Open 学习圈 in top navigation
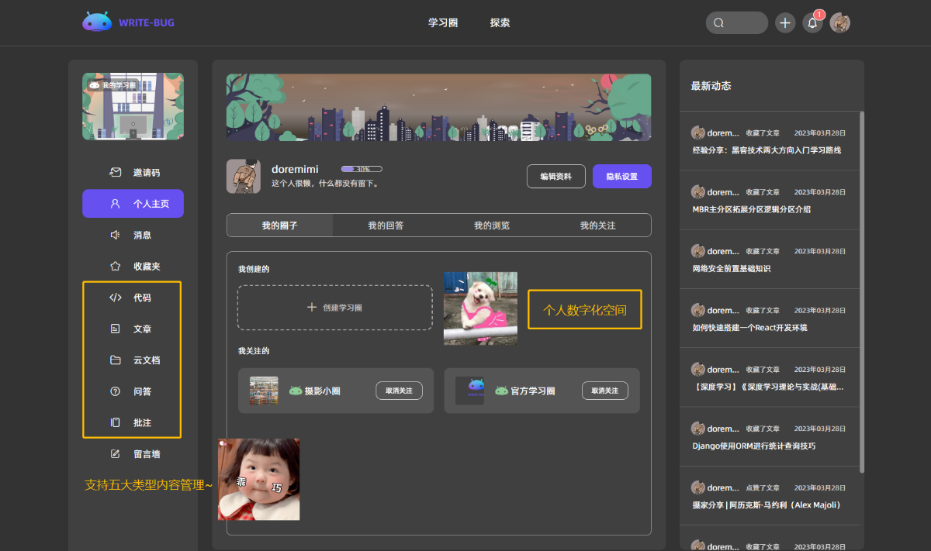This screenshot has width=931, height=551. [x=443, y=22]
